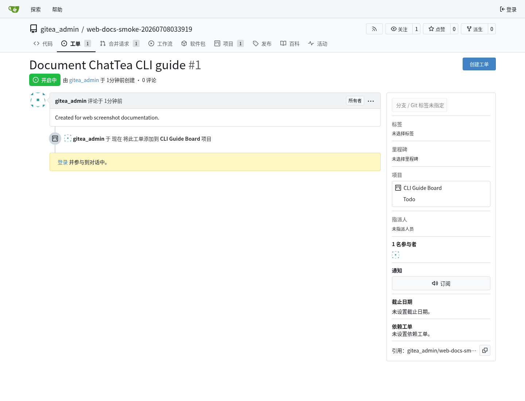Switch to the 工单 tab

76,44
